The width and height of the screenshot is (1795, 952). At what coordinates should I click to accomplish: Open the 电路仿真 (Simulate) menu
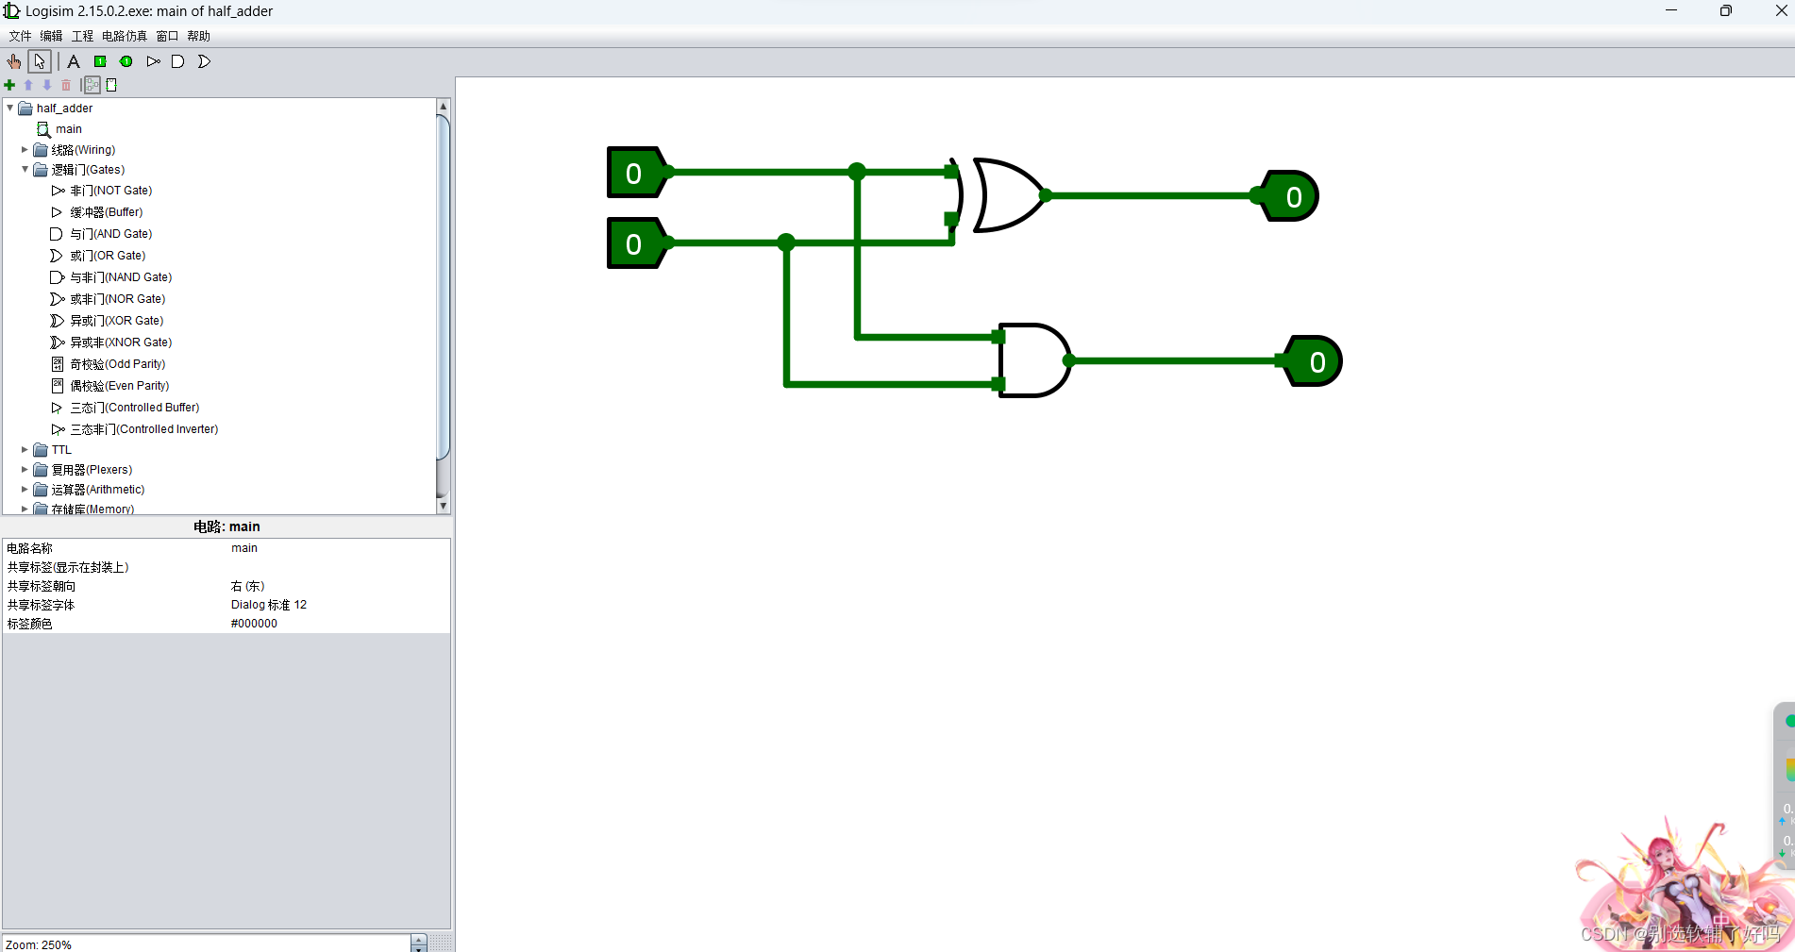(125, 36)
